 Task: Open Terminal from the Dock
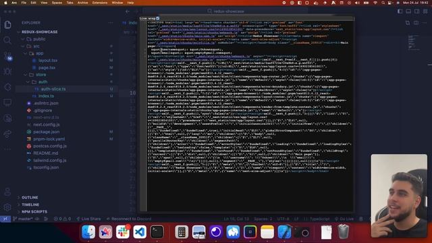157,232
